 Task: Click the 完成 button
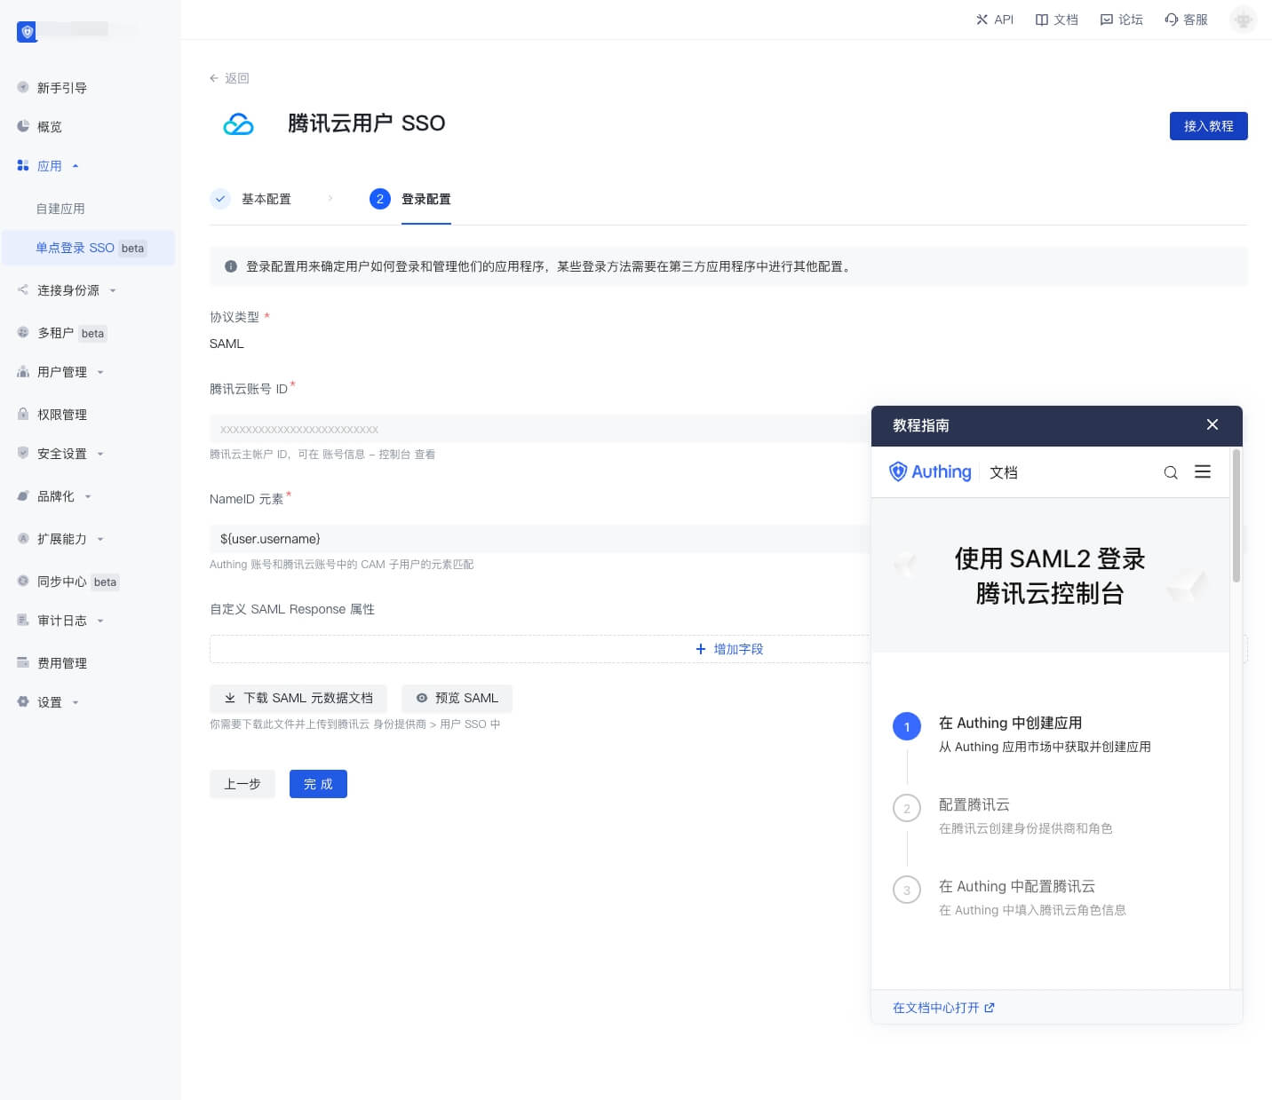(x=318, y=784)
